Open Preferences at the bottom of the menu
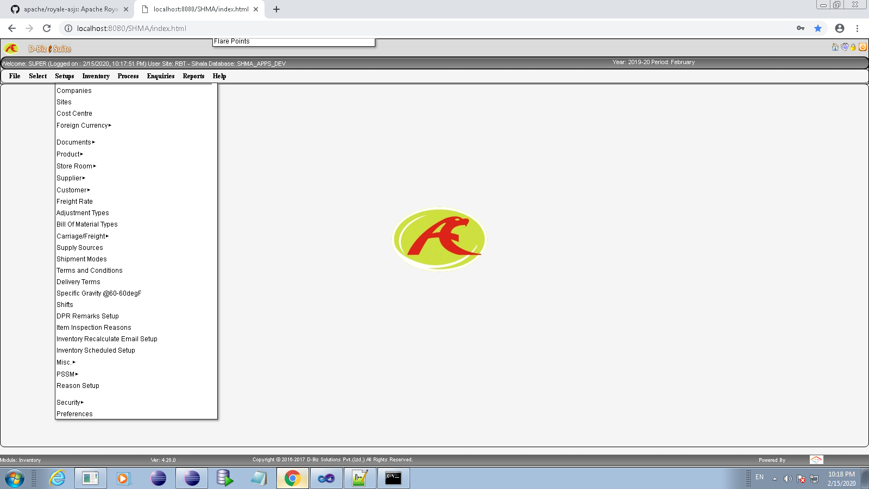This screenshot has height=489, width=869. click(74, 413)
